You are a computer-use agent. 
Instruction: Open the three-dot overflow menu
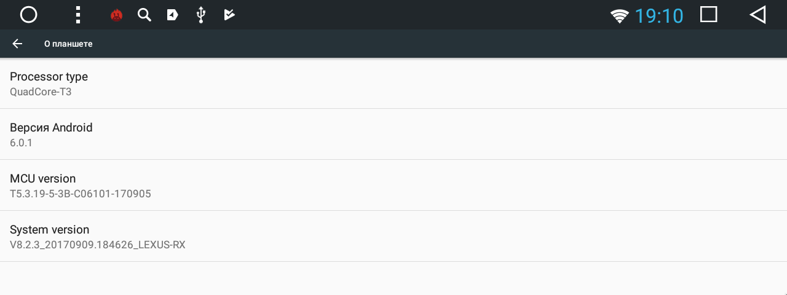pos(77,15)
